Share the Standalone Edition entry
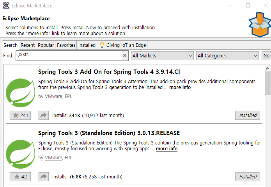Image resolution: width=271 pixels, height=187 pixels. (44, 176)
